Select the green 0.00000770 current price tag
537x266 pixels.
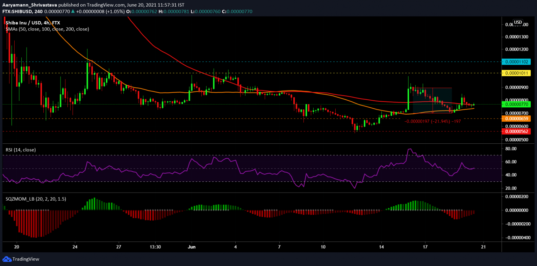(516, 104)
